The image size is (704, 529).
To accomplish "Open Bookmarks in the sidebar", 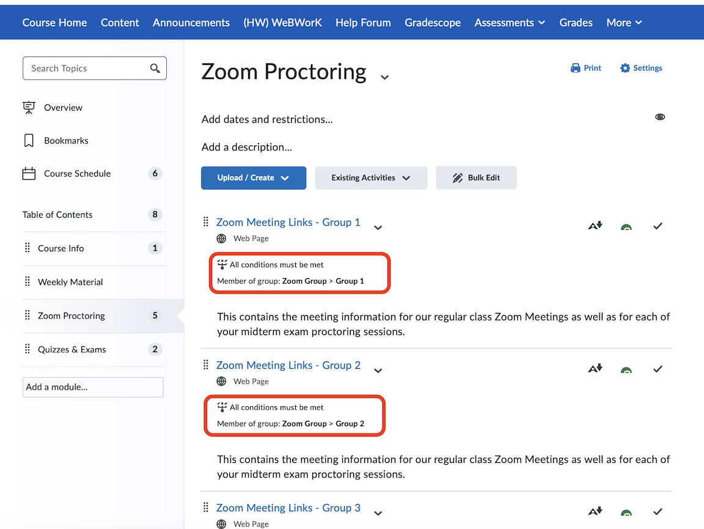I will pos(66,141).
